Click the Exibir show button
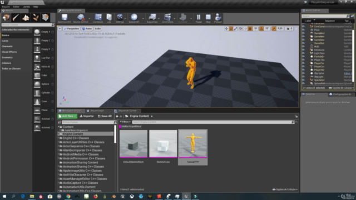 [98, 28]
